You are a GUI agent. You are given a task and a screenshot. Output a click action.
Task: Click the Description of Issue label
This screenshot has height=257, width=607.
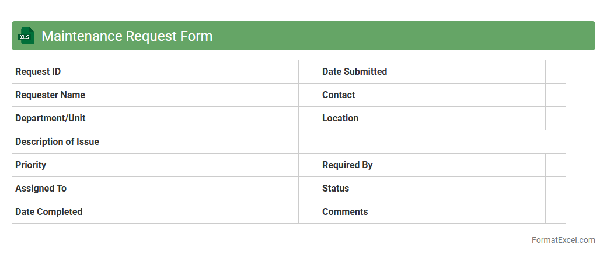[57, 142]
